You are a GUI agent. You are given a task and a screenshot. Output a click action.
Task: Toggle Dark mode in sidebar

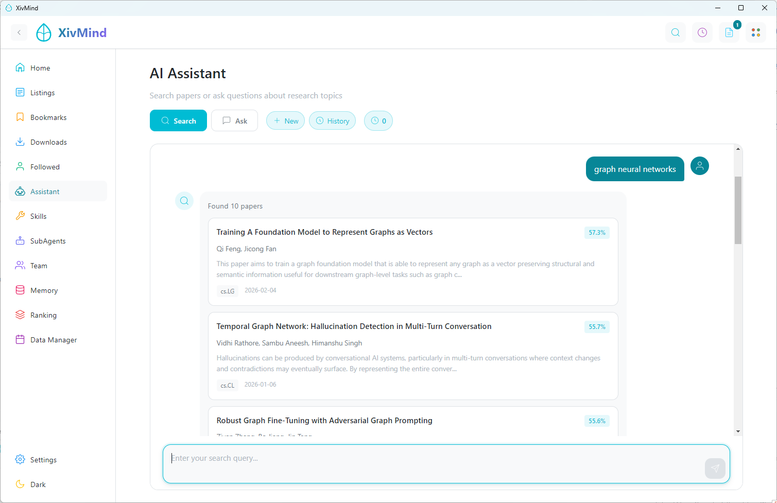click(58, 484)
